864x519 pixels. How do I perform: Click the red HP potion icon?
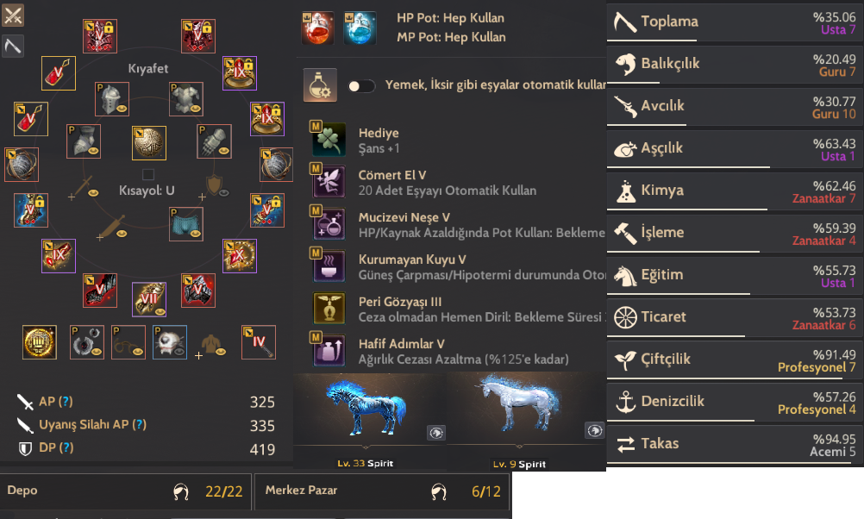tap(317, 28)
